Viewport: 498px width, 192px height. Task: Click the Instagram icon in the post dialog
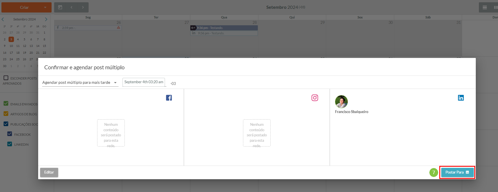pyautogui.click(x=315, y=98)
